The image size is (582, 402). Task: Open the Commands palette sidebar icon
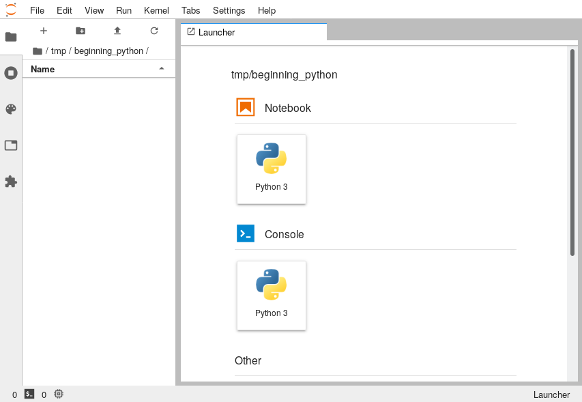click(11, 109)
